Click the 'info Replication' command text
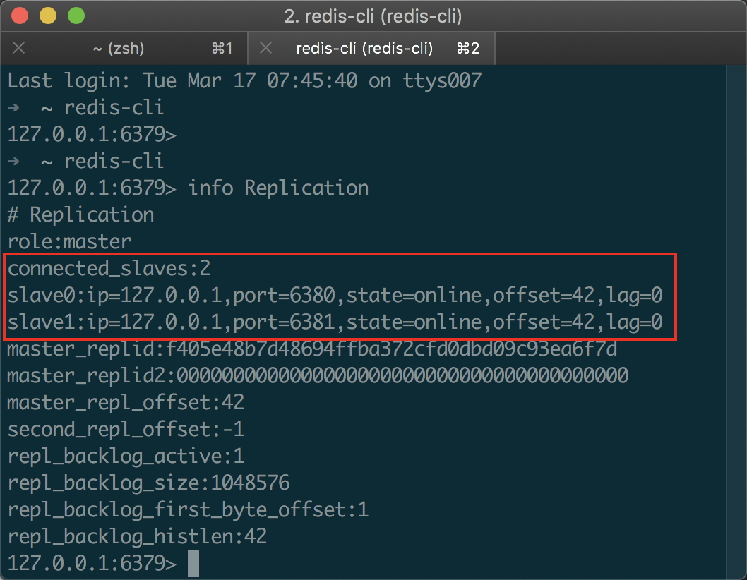The height and width of the screenshot is (580, 747). [x=278, y=188]
